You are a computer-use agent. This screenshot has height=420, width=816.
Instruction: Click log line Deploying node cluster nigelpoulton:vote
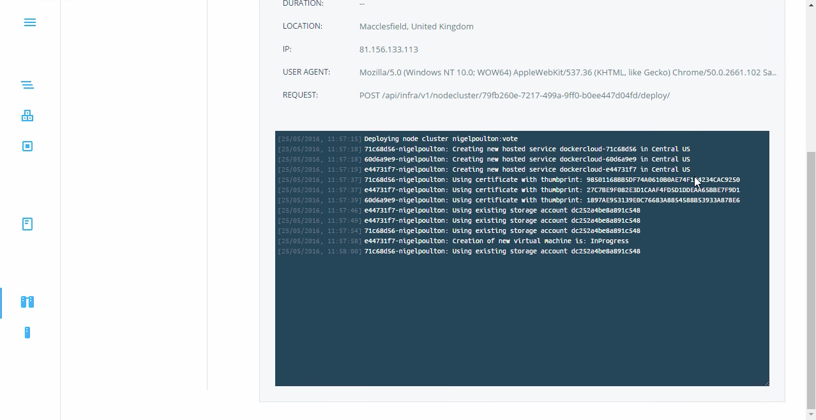(x=398, y=139)
